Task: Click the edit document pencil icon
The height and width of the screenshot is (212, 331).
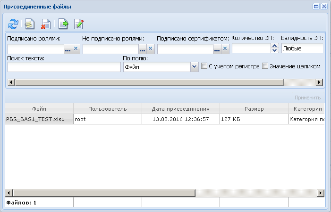Action: [79, 24]
